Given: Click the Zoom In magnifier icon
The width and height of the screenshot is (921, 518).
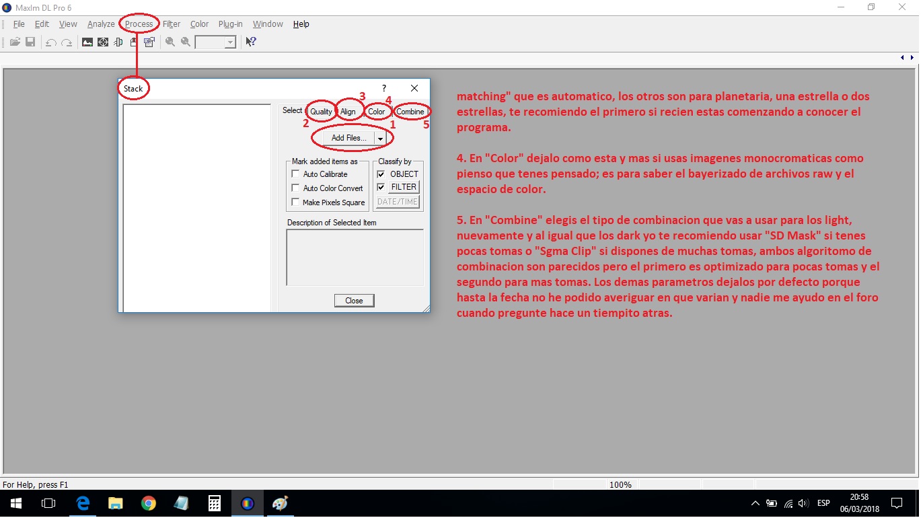Looking at the screenshot, I should 170,42.
